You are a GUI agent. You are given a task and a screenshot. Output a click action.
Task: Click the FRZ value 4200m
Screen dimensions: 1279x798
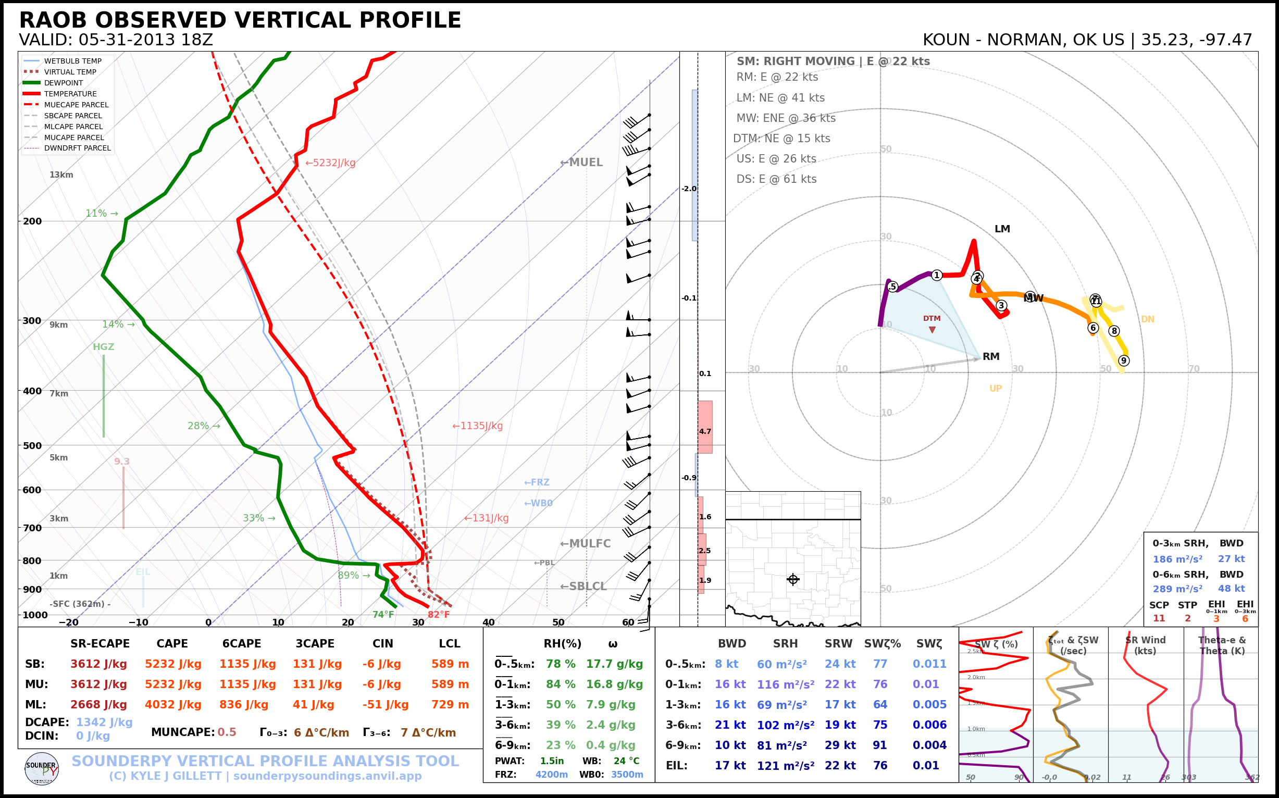552,775
